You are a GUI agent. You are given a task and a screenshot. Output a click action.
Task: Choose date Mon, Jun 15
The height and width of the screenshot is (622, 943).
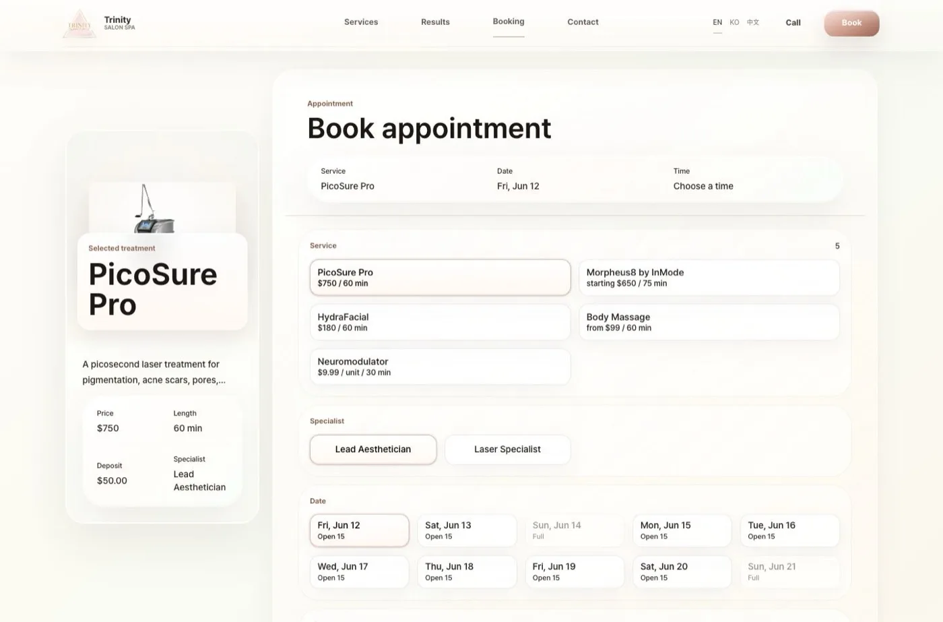point(682,530)
